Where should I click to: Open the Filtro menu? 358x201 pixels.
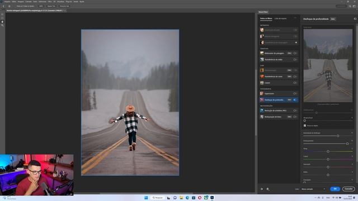pos(50,2)
